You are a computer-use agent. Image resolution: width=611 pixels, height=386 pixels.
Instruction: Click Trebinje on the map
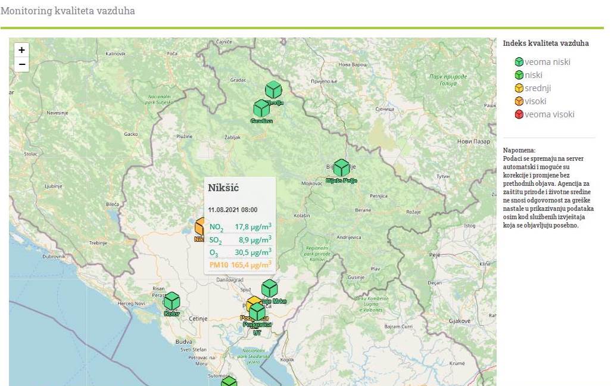pyautogui.click(x=98, y=243)
